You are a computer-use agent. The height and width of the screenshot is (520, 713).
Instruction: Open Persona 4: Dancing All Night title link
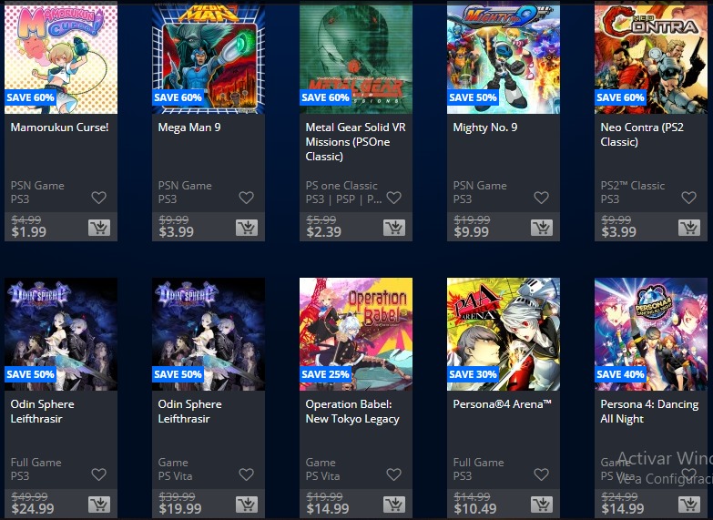[x=649, y=412]
